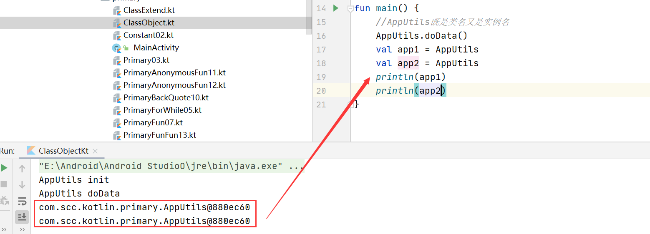Select ClassObject.kt in project tree
650x234 pixels.
(x=149, y=22)
